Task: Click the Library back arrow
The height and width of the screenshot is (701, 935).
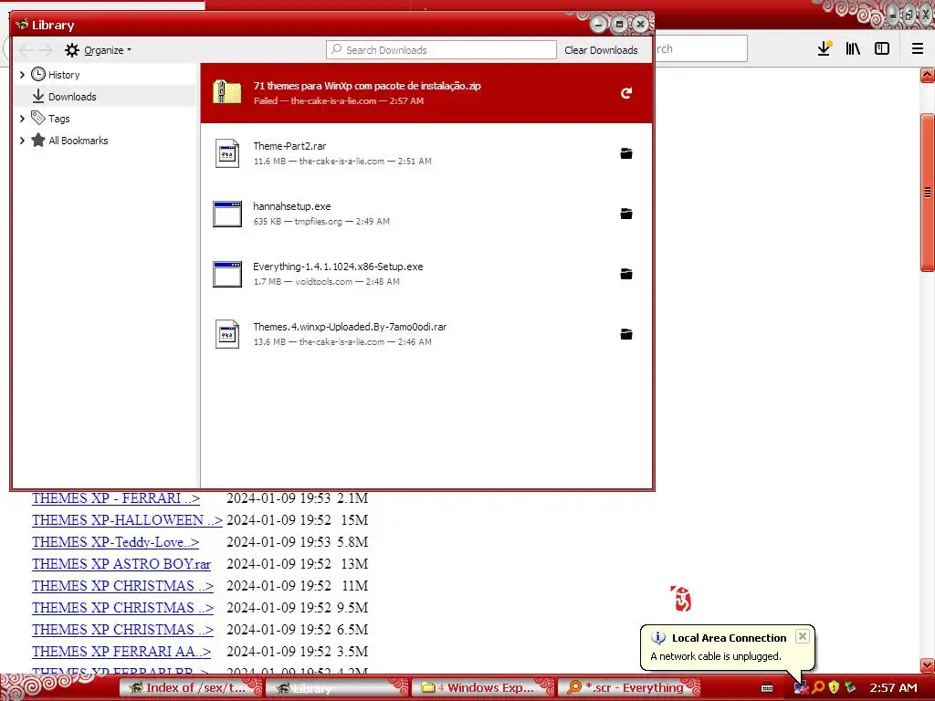Action: (x=26, y=50)
